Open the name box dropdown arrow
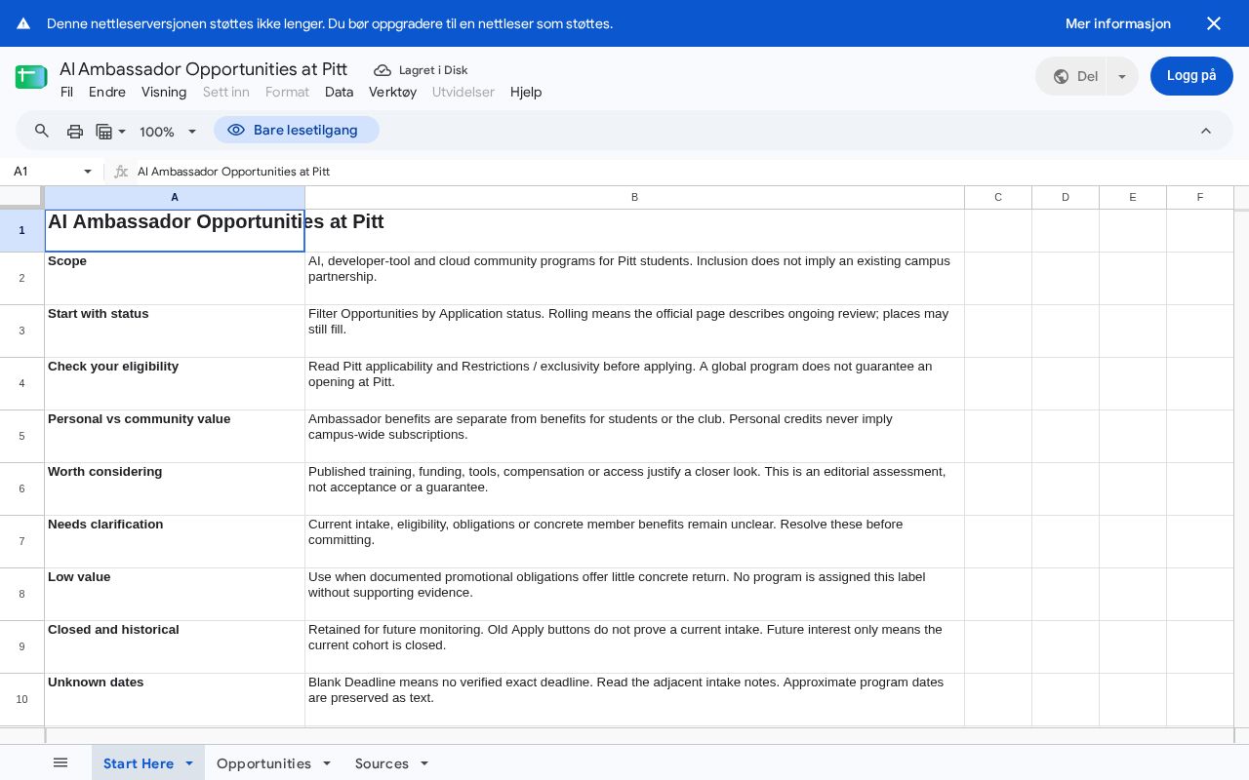 [88, 172]
